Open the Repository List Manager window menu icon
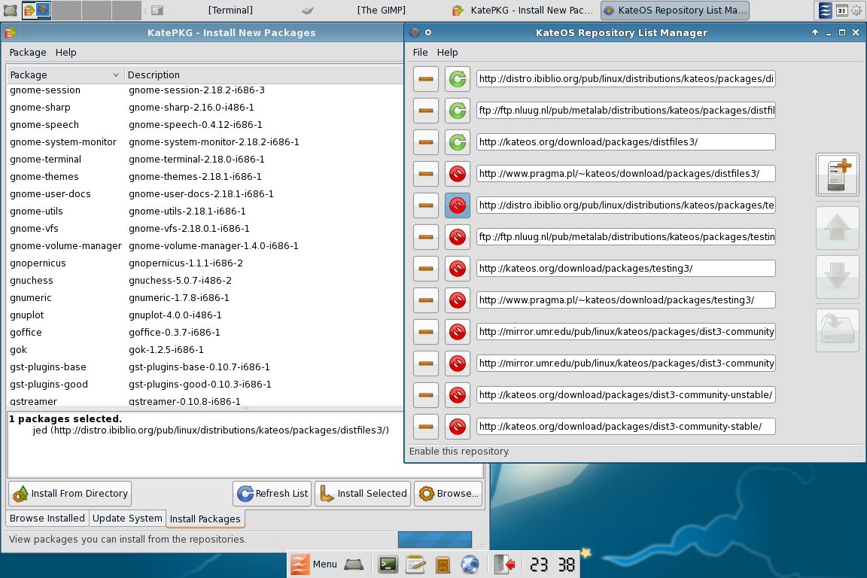This screenshot has width=867, height=578. [x=415, y=32]
